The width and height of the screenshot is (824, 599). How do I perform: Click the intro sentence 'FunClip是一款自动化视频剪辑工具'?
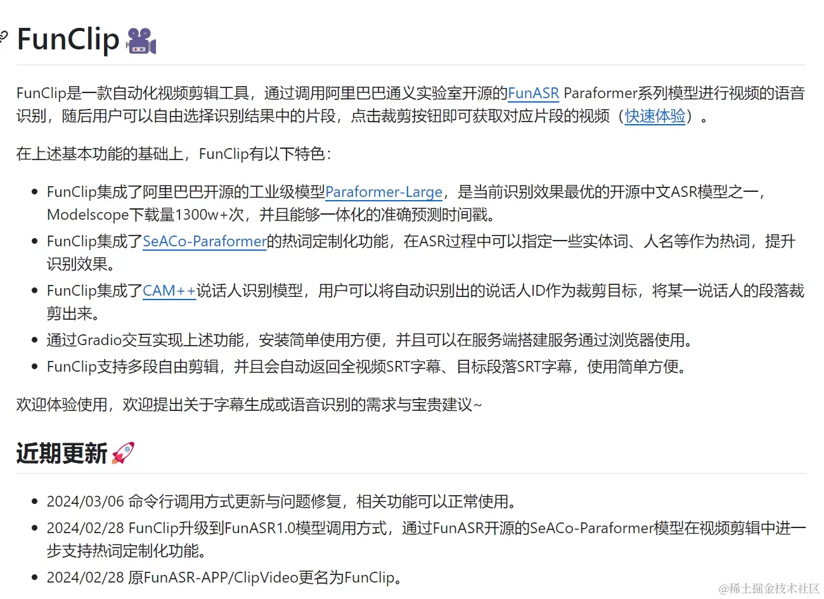click(x=132, y=94)
